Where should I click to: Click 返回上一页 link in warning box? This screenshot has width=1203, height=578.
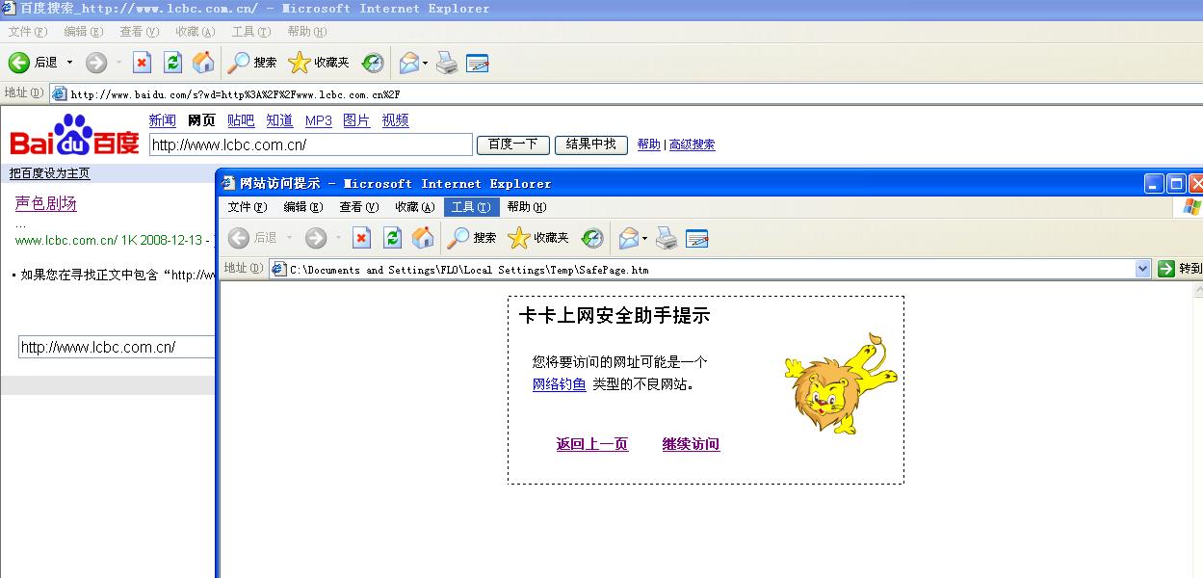(x=592, y=444)
